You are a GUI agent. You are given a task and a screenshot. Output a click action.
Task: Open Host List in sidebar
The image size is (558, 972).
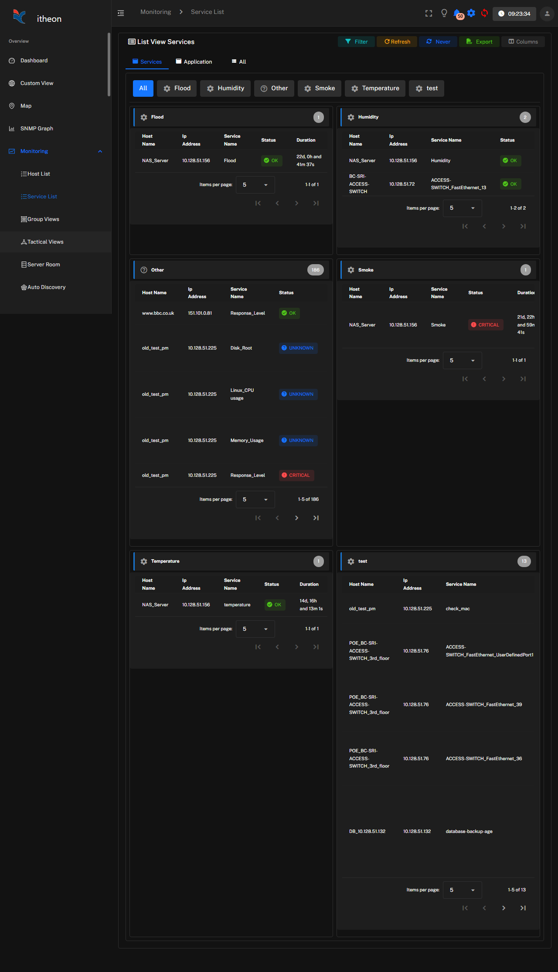55,174
